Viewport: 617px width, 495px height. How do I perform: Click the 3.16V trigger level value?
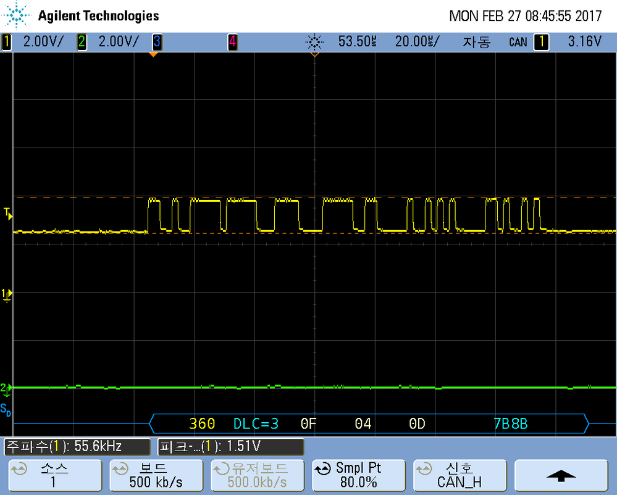coord(585,42)
